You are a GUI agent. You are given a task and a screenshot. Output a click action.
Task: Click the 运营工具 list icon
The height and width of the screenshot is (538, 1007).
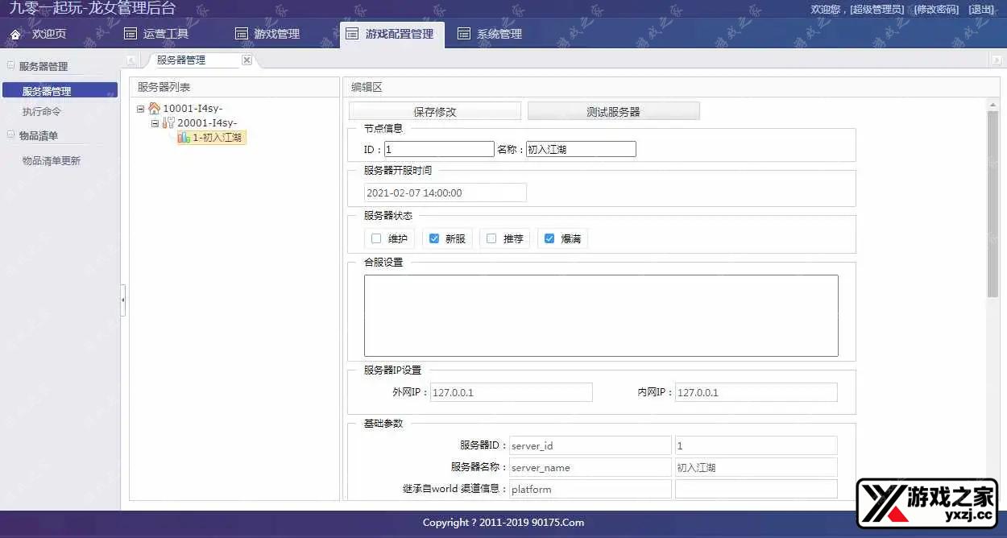131,34
